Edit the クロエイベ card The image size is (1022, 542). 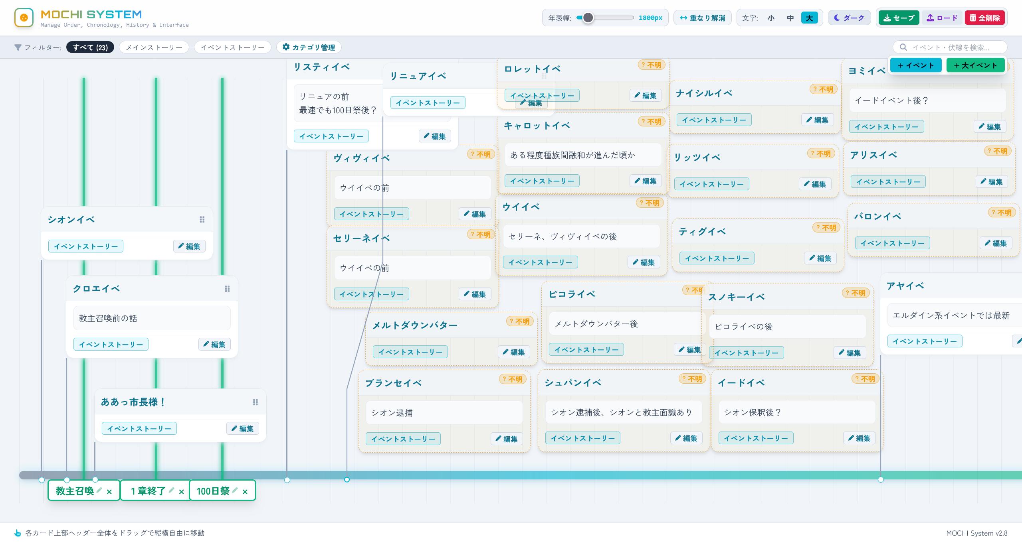click(x=214, y=344)
